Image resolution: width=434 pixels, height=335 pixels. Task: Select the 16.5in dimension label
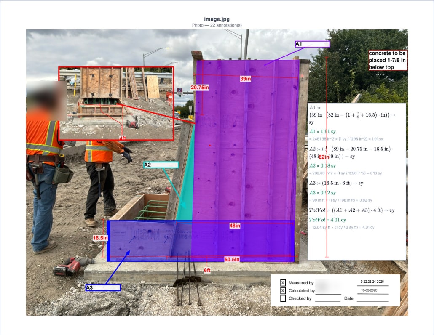[100, 238]
